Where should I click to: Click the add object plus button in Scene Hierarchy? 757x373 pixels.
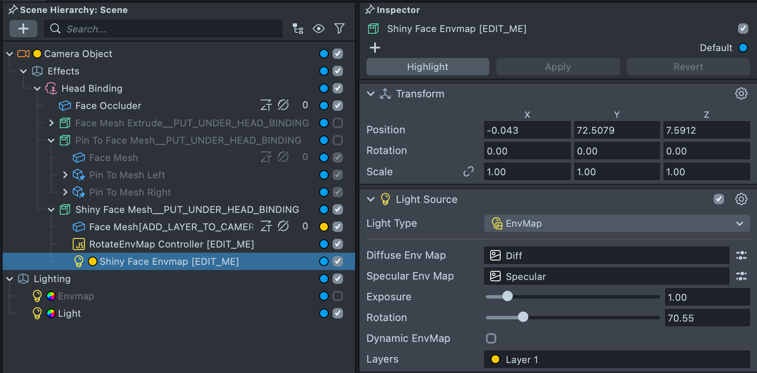pyautogui.click(x=23, y=29)
